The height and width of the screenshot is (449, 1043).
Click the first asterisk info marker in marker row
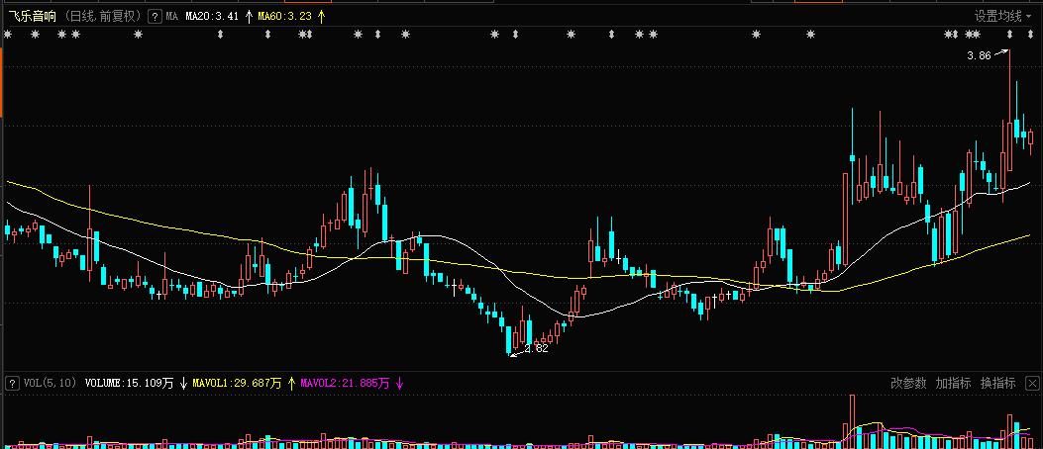(x=8, y=35)
